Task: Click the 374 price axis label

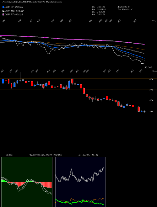Action: click(151, 100)
